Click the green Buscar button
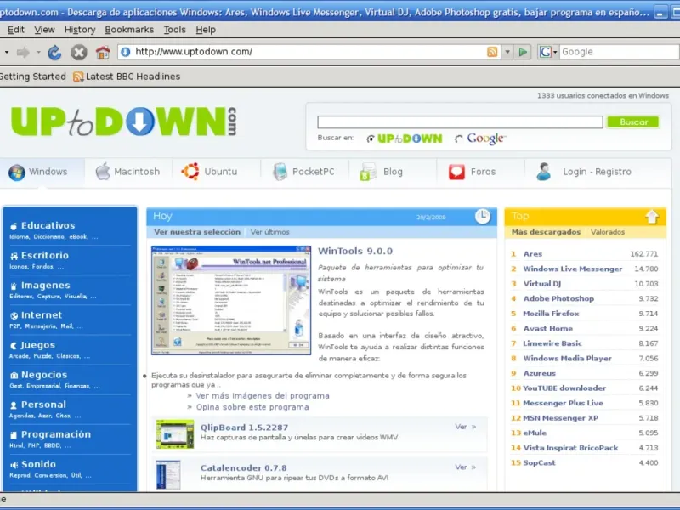The image size is (680, 510). (x=633, y=122)
